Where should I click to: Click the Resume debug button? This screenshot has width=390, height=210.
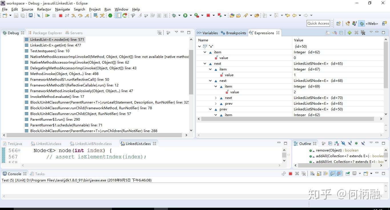click(47, 15)
